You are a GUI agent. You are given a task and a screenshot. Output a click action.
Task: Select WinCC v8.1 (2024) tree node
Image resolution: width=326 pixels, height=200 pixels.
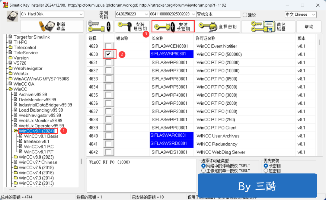pyautogui.click(x=37, y=131)
